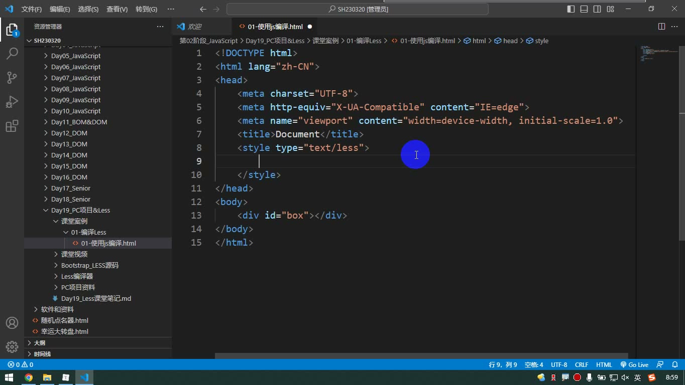685x385 pixels.
Task: Open 随机点名器.html in the explorer
Action: tap(98, 320)
